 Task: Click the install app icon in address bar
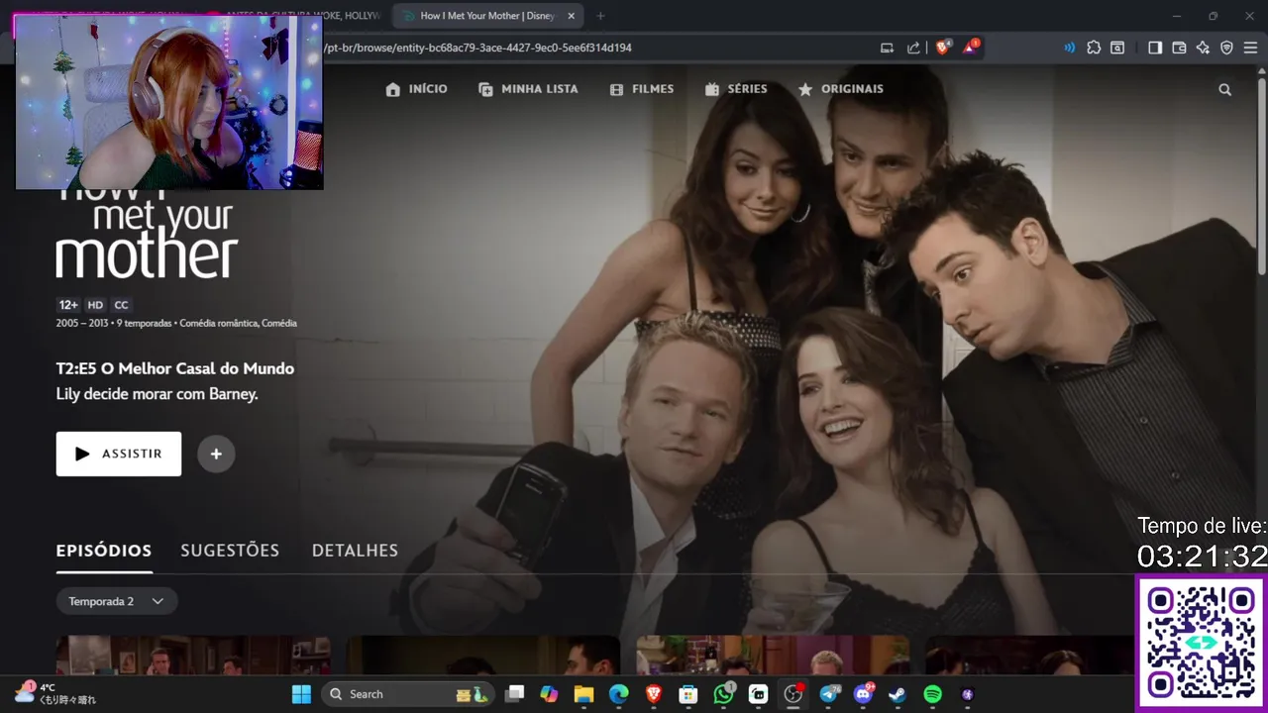pos(888,48)
